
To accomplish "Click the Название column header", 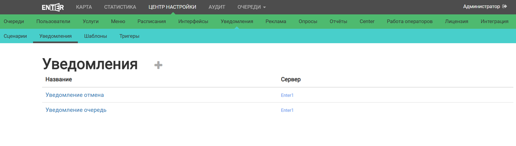I will click(59, 80).
